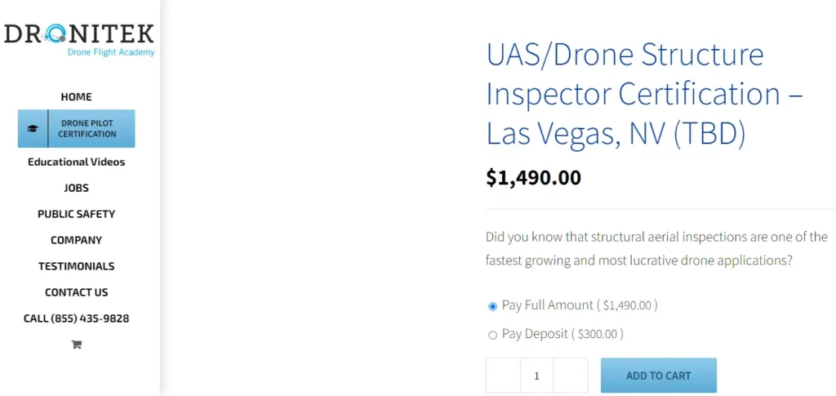
Task: Go to the HOME menu item
Action: (x=77, y=96)
